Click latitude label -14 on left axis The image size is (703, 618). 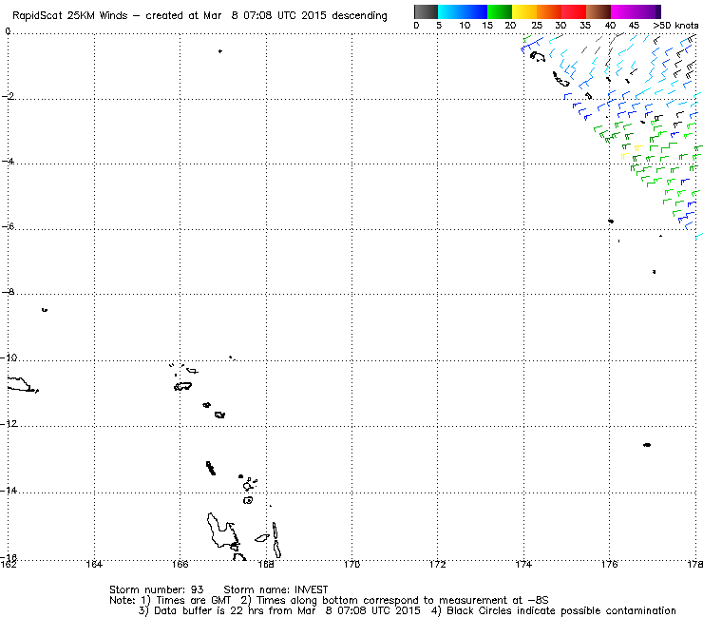[x=9, y=490]
